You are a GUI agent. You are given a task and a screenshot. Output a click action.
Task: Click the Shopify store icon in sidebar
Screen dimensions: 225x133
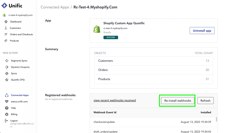point(4,15)
